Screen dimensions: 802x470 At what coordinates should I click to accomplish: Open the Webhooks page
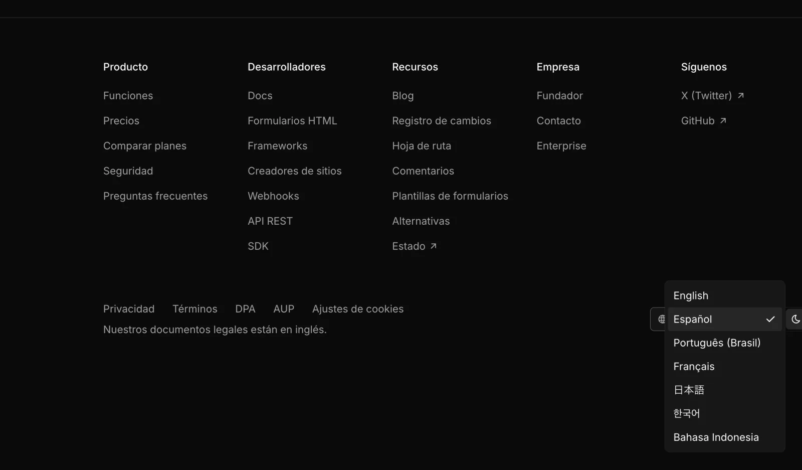point(273,196)
